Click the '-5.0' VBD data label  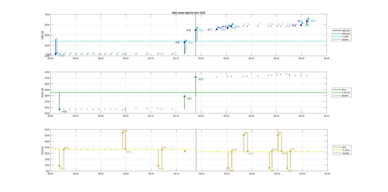190,43
